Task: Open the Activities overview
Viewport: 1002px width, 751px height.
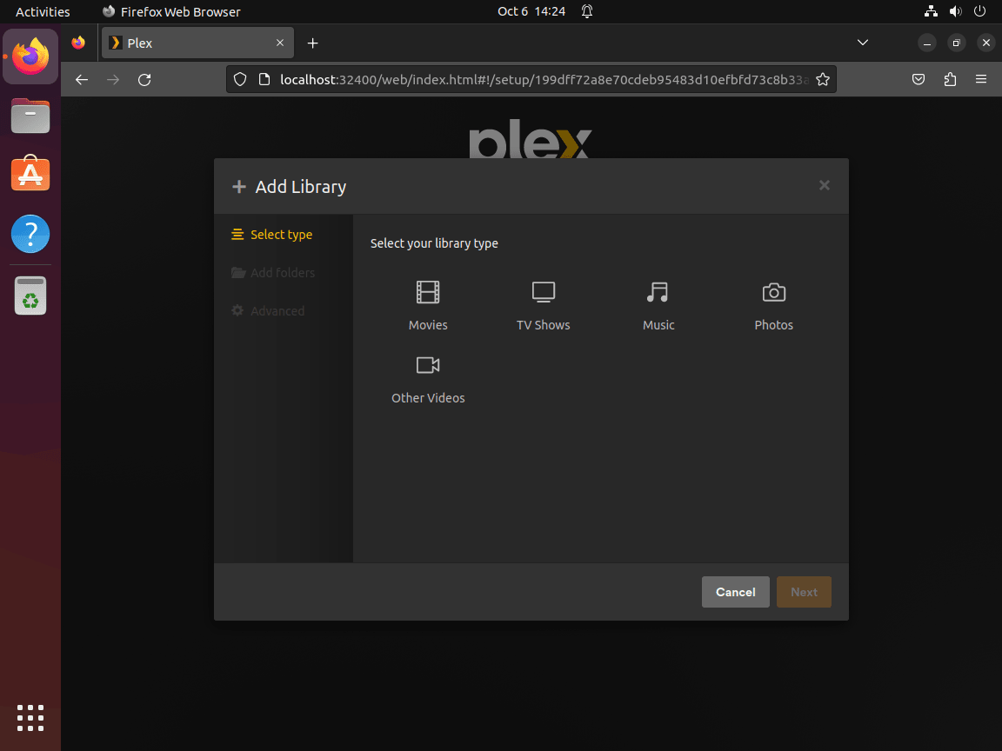Action: pos(43,11)
